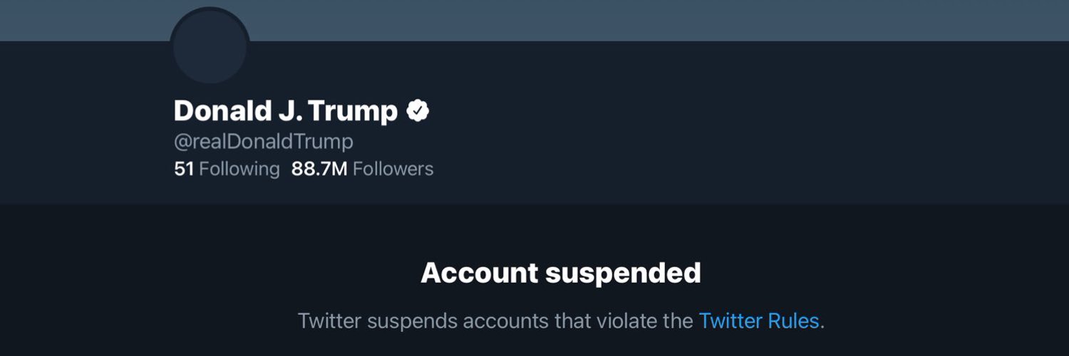Click "Donald" in the profile name
This screenshot has height=356, width=1069.
coord(217,111)
